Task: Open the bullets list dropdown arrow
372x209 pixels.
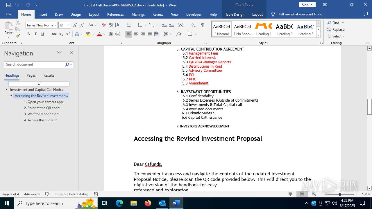Action: [x=134, y=25]
